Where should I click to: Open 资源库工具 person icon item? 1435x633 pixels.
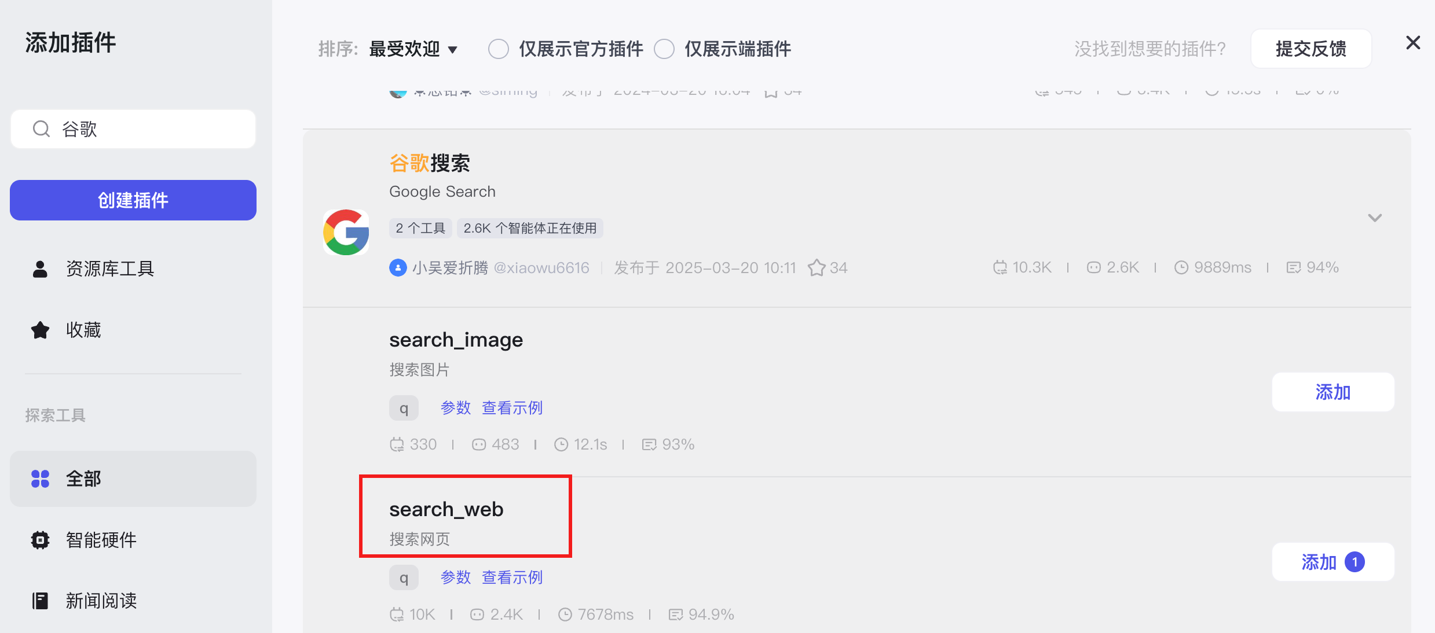[x=40, y=269]
